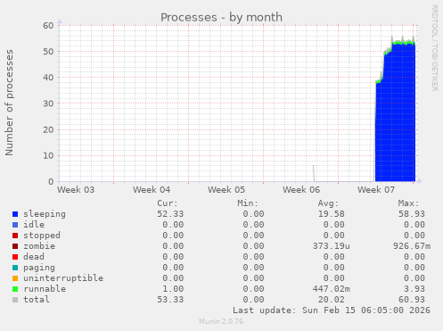The height and width of the screenshot is (331, 443).
Task: Click sleeping max value 58.93
Action: coord(412,214)
